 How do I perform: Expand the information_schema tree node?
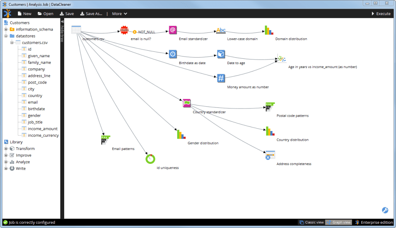pos(6,29)
